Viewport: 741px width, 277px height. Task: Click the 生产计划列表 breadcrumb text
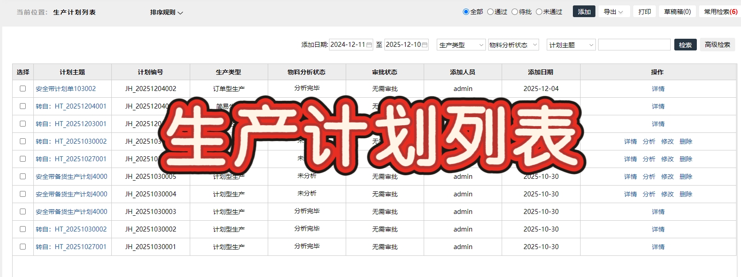[x=74, y=12]
